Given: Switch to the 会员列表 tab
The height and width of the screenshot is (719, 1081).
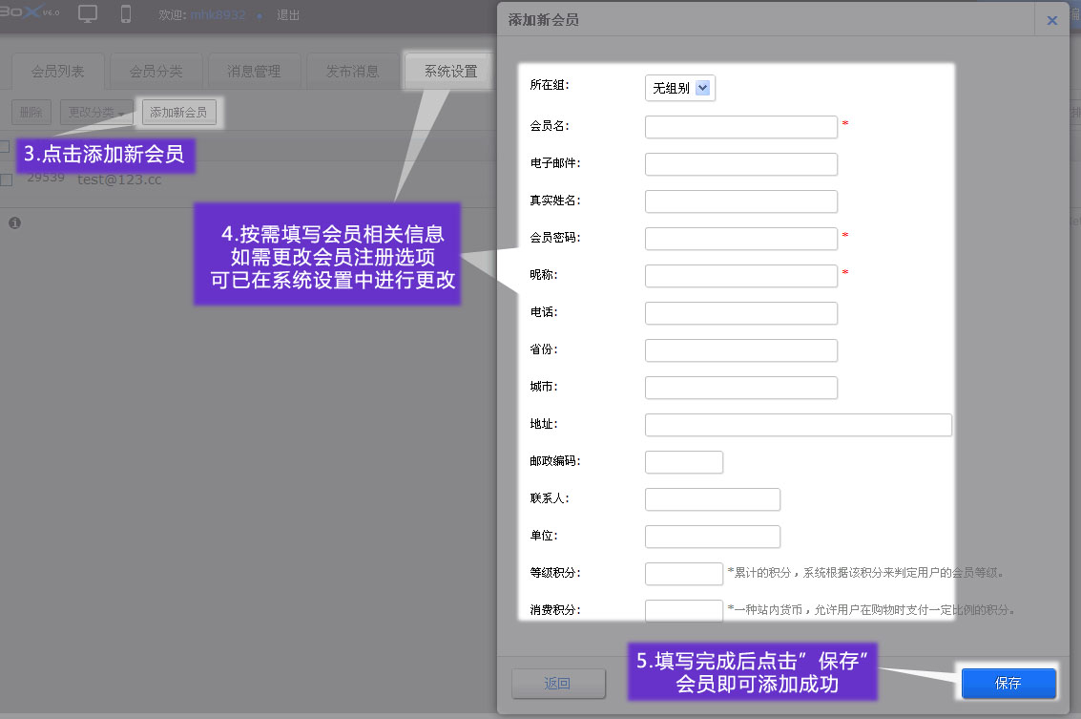Looking at the screenshot, I should click(58, 72).
